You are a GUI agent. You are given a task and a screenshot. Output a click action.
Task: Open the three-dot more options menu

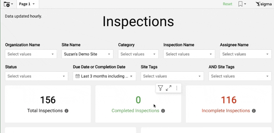point(177,88)
